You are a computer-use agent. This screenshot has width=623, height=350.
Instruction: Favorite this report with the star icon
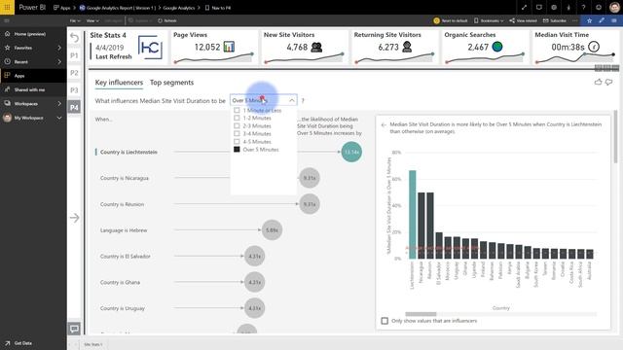(590, 20)
